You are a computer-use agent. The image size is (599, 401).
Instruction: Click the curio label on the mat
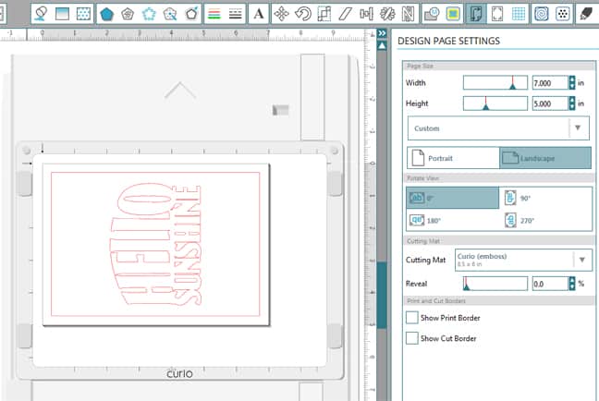[x=179, y=373]
